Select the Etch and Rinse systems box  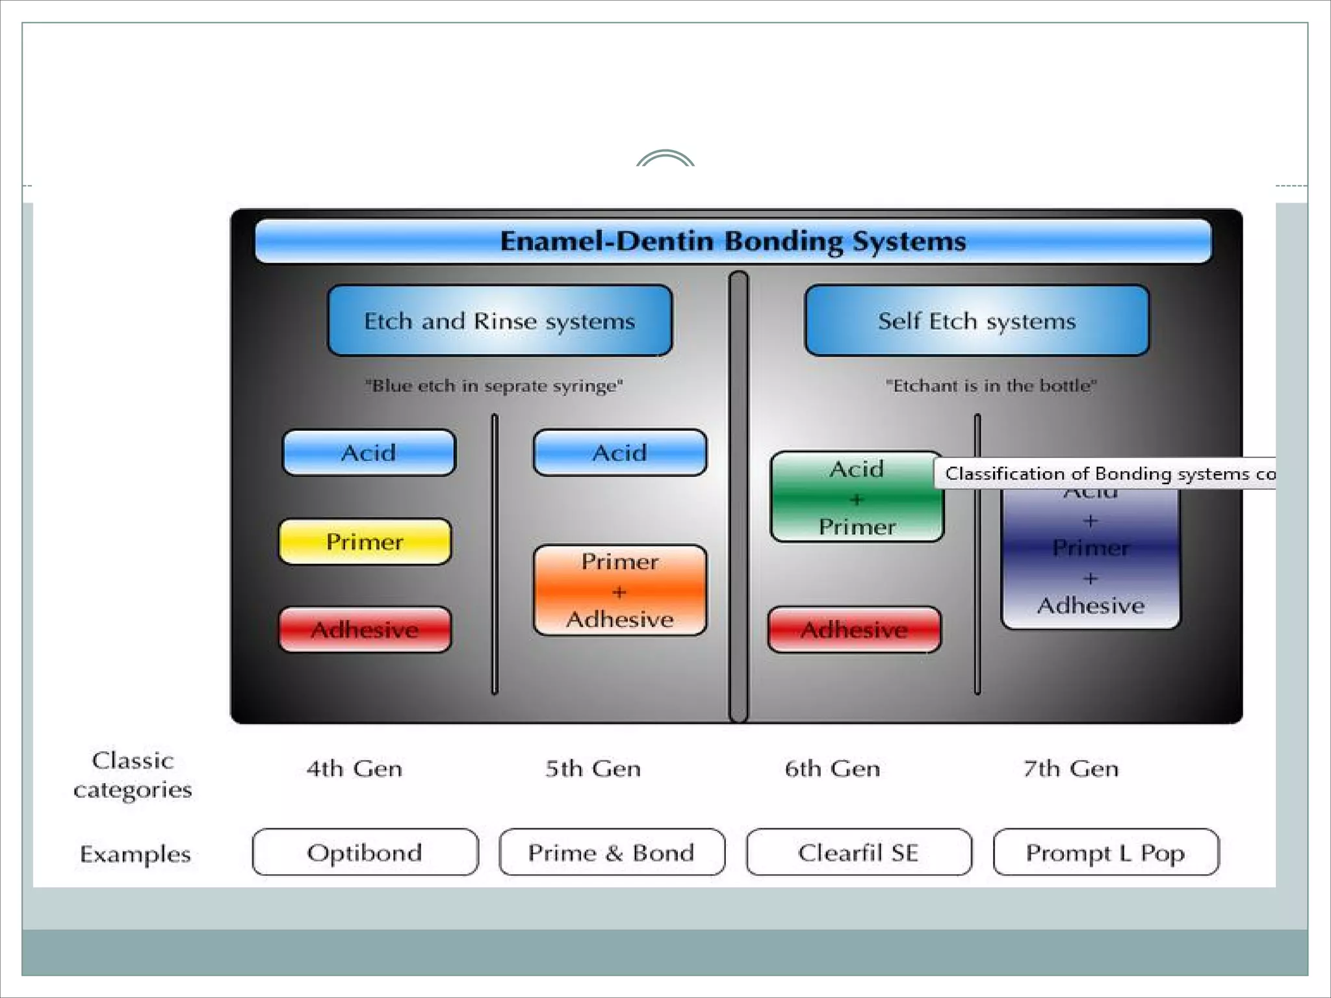click(x=500, y=320)
